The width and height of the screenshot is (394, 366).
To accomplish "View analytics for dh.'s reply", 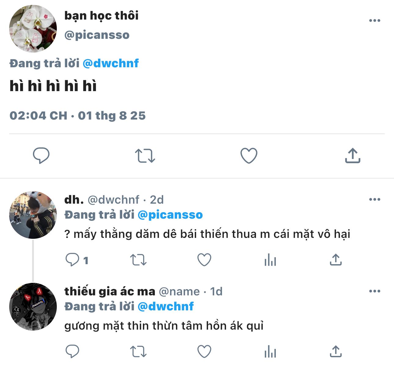I will pos(270,260).
